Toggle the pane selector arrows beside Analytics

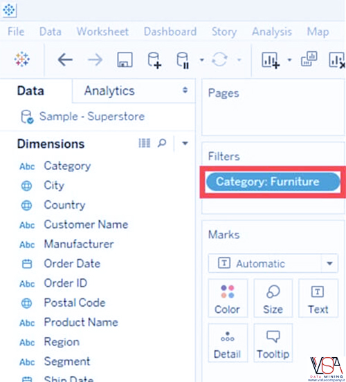click(x=185, y=90)
